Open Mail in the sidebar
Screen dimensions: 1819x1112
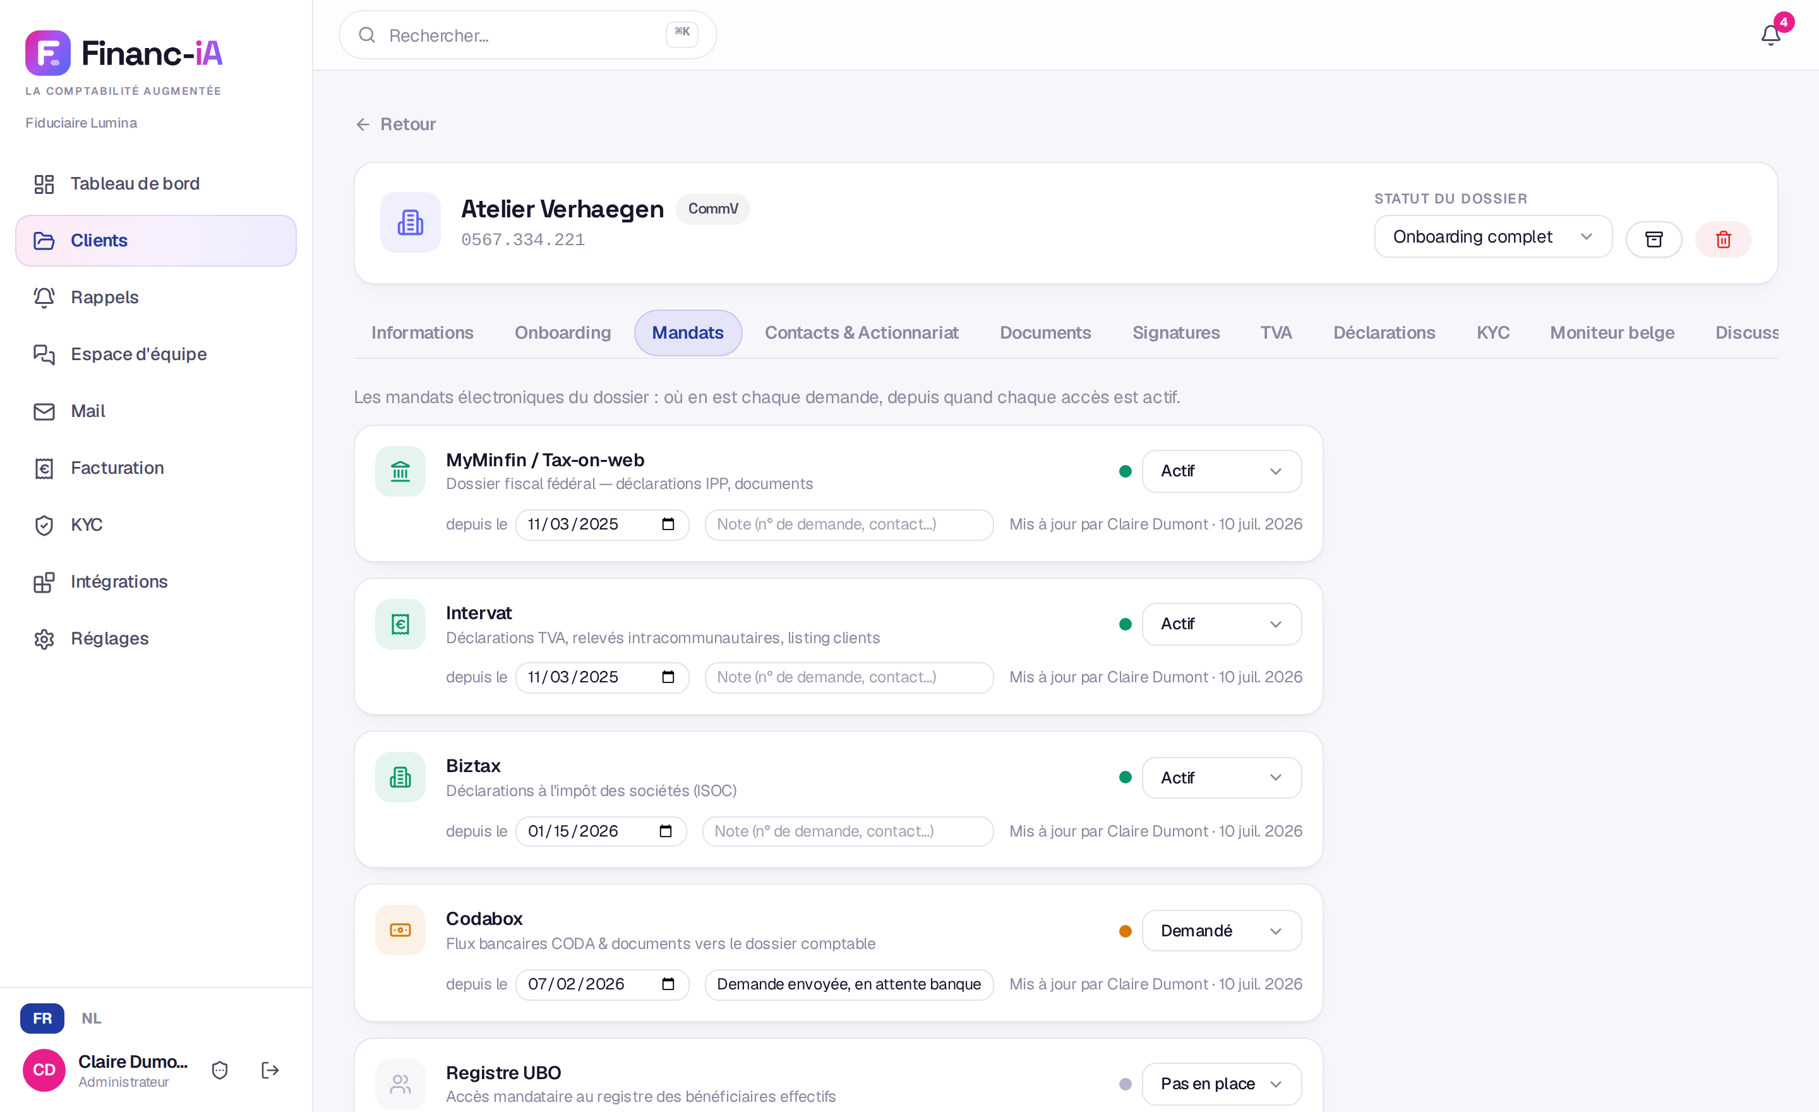point(156,411)
